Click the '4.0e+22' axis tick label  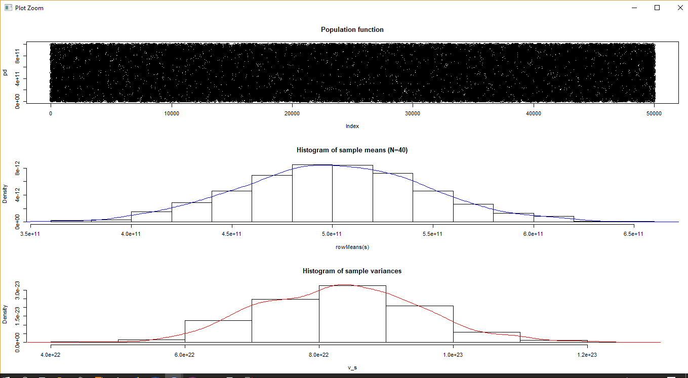click(51, 355)
